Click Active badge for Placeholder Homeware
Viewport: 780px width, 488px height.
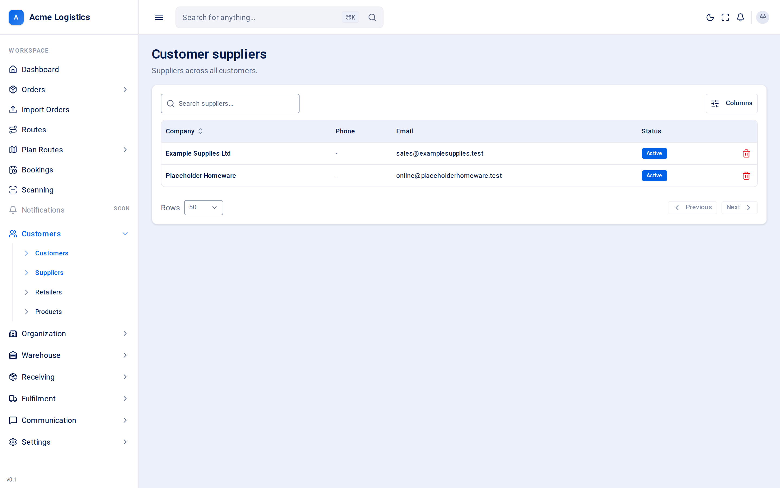point(654,176)
